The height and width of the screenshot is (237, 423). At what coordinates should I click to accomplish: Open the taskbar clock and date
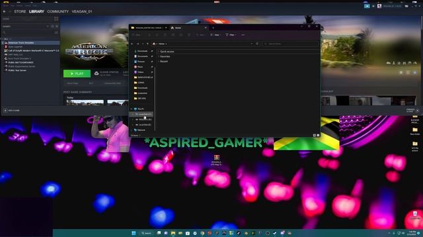tap(412, 233)
